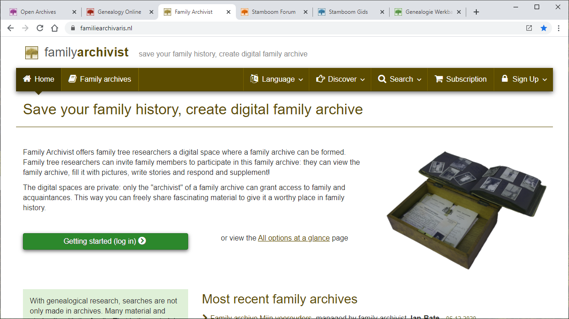Click the open-in-app icon in address bar

(529, 28)
